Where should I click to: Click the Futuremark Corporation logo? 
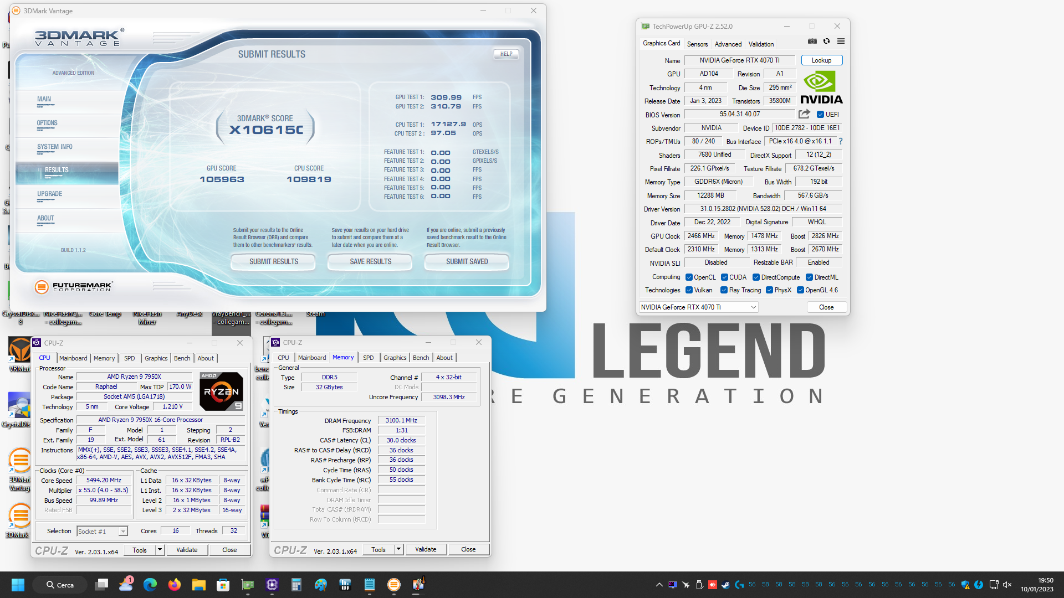pyautogui.click(x=74, y=286)
